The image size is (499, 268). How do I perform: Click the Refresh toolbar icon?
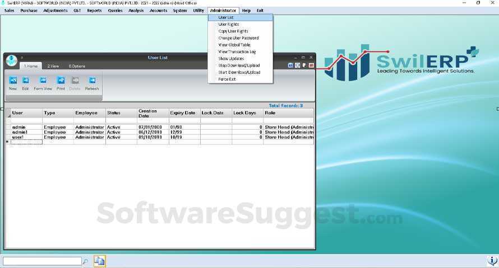click(92, 81)
